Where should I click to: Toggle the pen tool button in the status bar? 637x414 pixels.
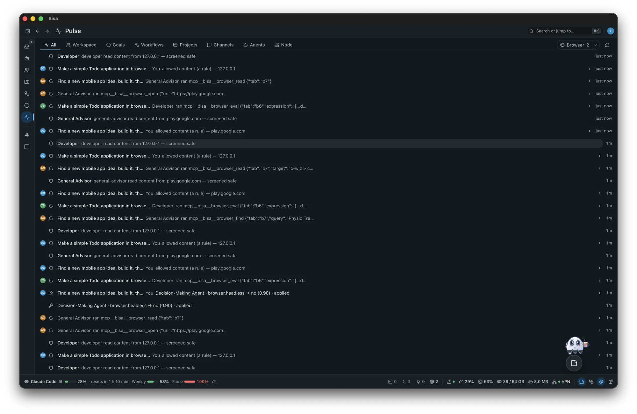tap(591, 382)
